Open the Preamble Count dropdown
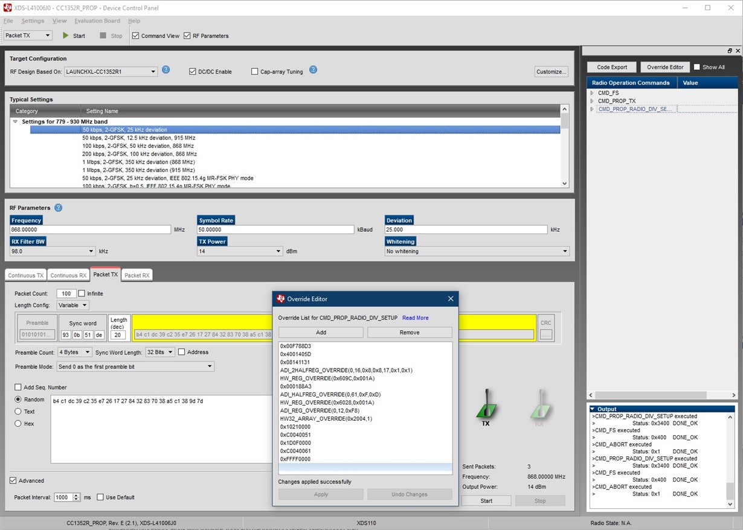The height and width of the screenshot is (530, 743). click(x=74, y=352)
